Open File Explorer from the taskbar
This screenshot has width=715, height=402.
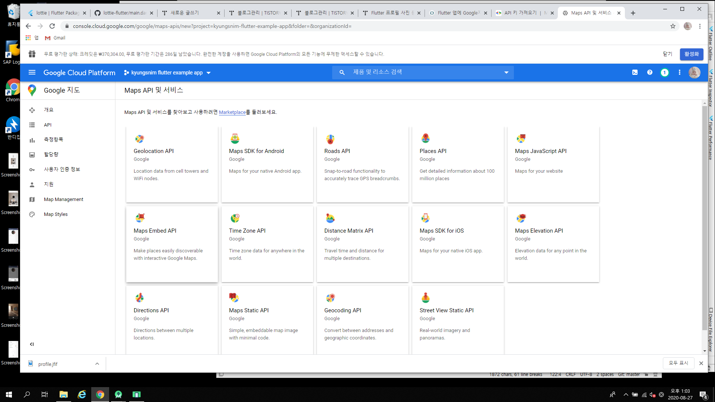[64, 395]
